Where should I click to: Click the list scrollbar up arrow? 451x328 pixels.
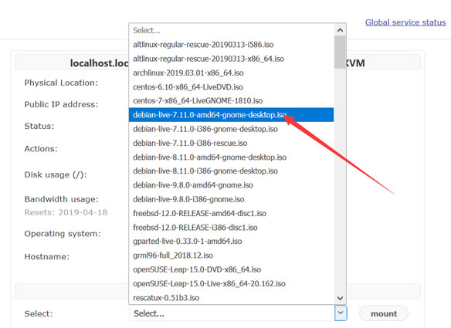coord(340,30)
